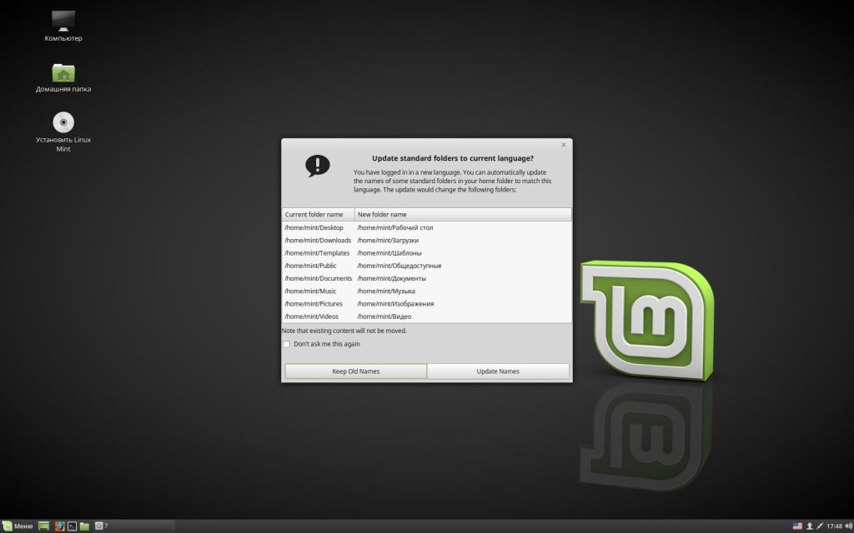
Task: Click the 17:48 clock in the panel
Action: (x=833, y=526)
